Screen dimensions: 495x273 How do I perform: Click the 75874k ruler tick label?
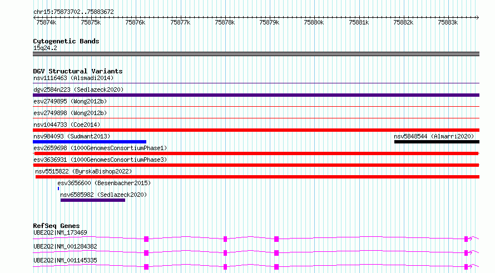coord(46,22)
